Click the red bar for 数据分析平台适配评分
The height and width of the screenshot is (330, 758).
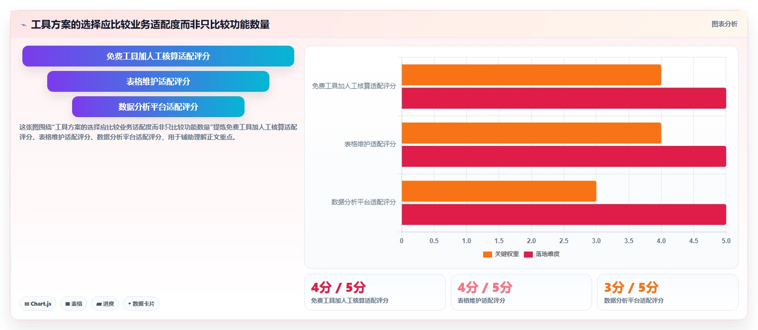(x=564, y=214)
